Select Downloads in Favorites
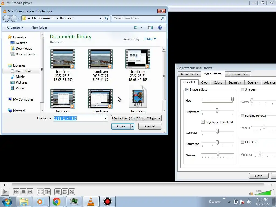Screen dimensions: 276x207 click(24, 49)
